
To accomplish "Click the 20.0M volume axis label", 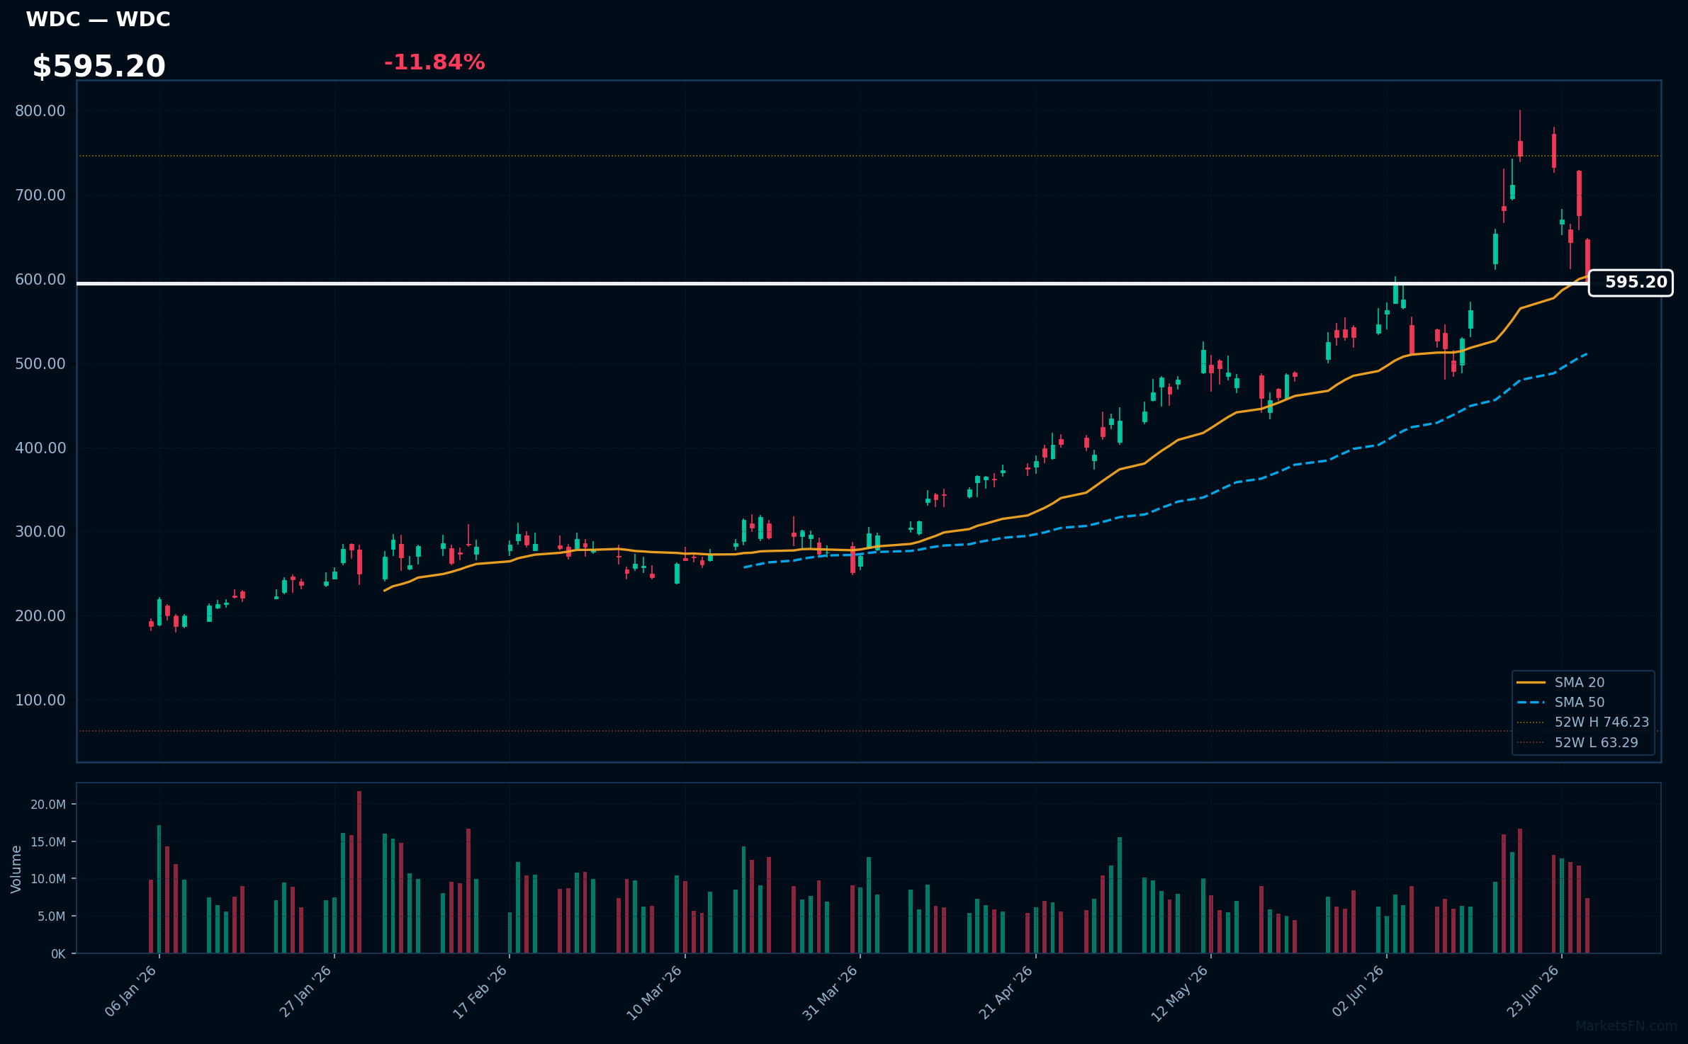I will 48,805.
